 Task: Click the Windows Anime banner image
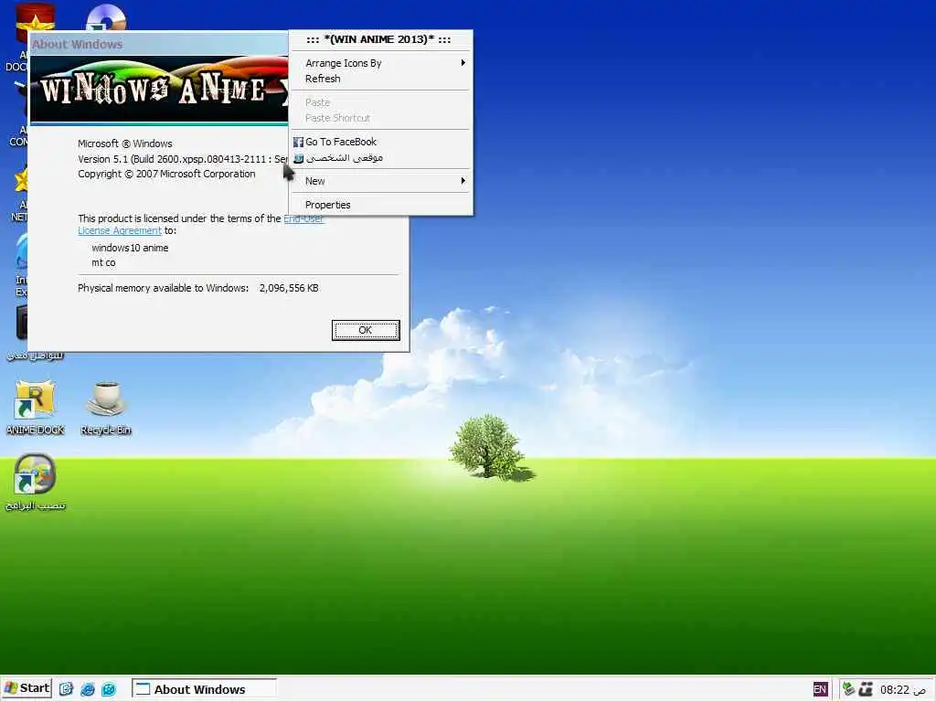pyautogui.click(x=159, y=90)
